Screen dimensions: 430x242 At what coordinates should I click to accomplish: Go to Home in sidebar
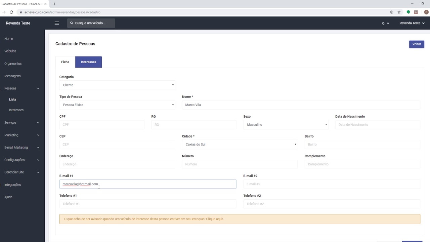pos(9,39)
